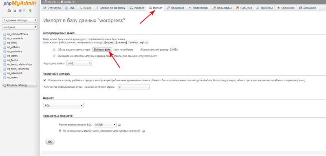326x156 pixels.
Task: Open the 'Триггеры' tab
Action: click(264, 8)
